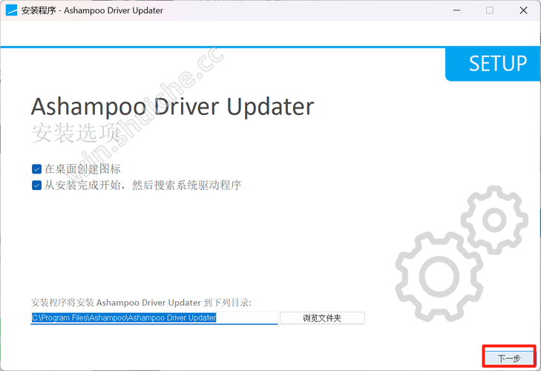Click the install directory description label
The height and width of the screenshot is (371, 541).
(x=141, y=303)
